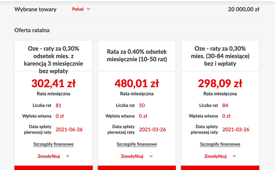Click the chevron next to Pokaż
The width and height of the screenshot is (275, 170).
point(88,9)
